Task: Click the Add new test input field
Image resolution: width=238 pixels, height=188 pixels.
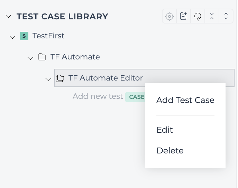Action: [x=98, y=96]
